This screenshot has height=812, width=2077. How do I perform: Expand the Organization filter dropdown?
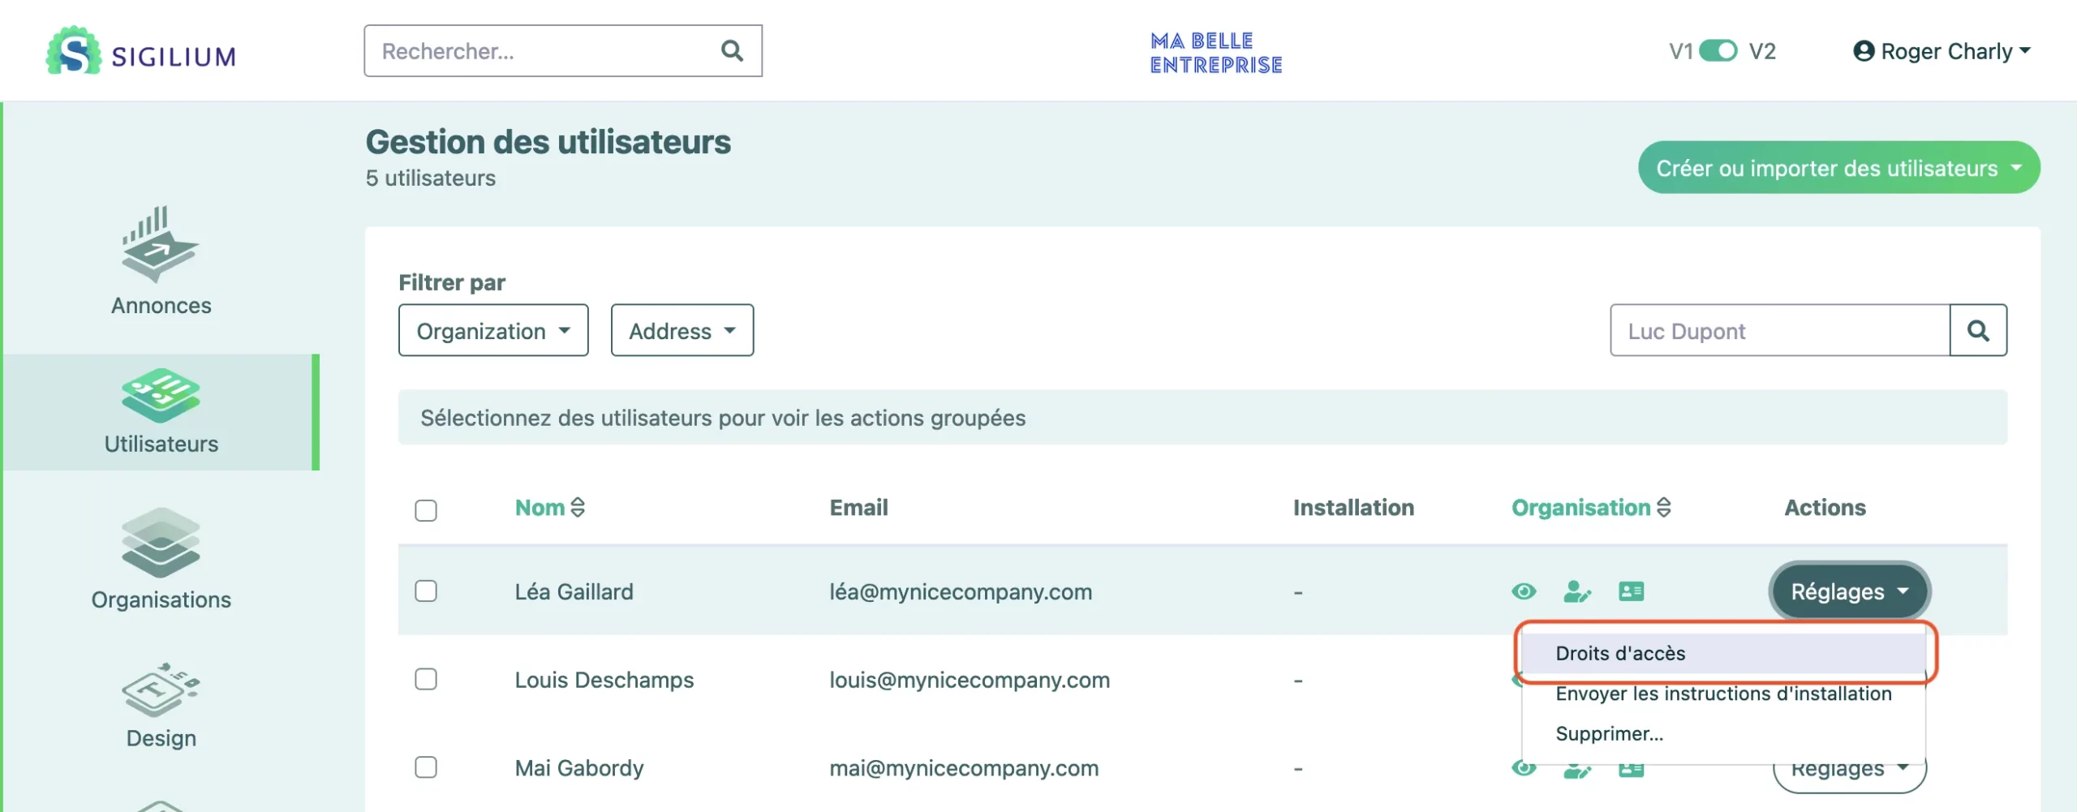point(493,330)
